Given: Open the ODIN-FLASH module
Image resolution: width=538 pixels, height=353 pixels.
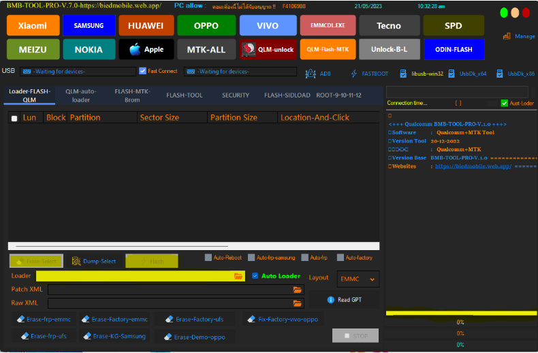Looking at the screenshot, I should [454, 50].
